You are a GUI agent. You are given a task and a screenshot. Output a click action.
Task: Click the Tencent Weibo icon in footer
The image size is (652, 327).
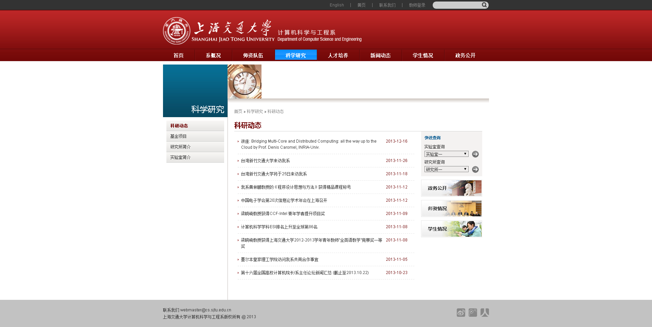click(473, 312)
